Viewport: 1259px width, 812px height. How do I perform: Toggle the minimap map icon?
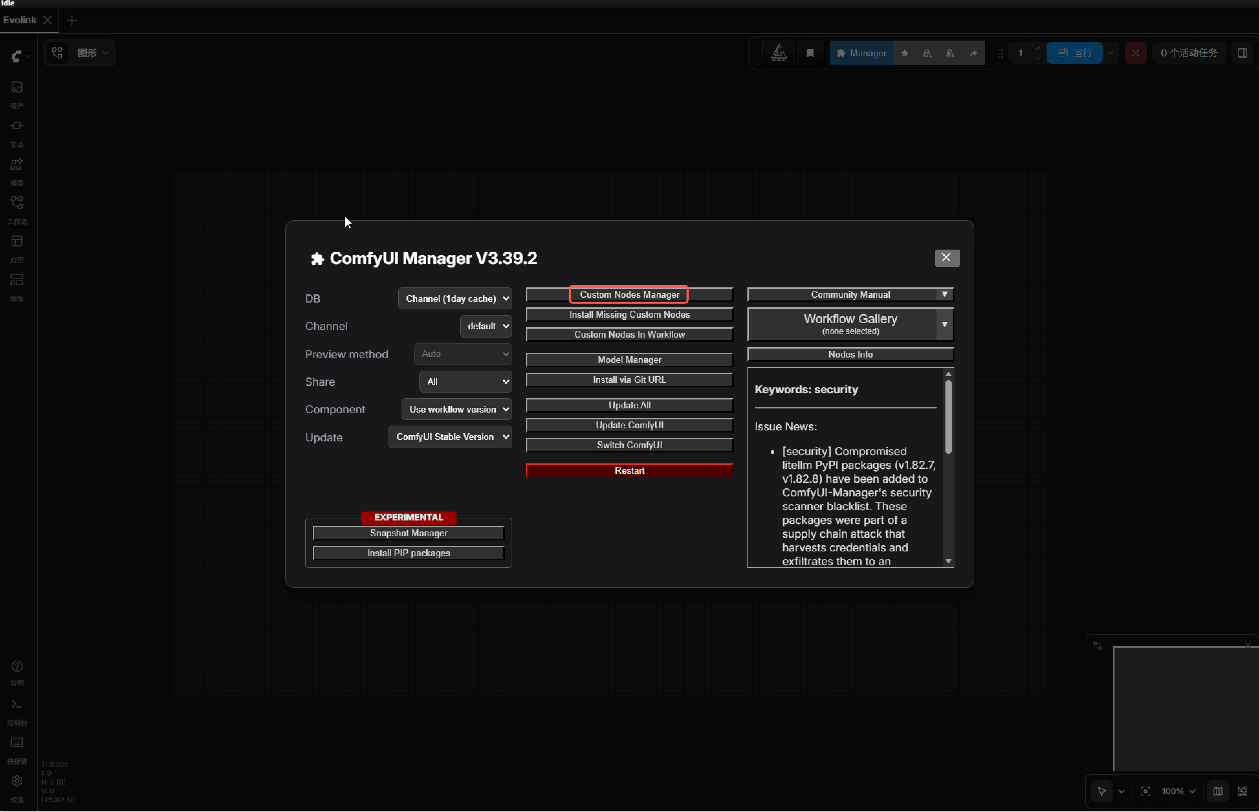pyautogui.click(x=1217, y=791)
